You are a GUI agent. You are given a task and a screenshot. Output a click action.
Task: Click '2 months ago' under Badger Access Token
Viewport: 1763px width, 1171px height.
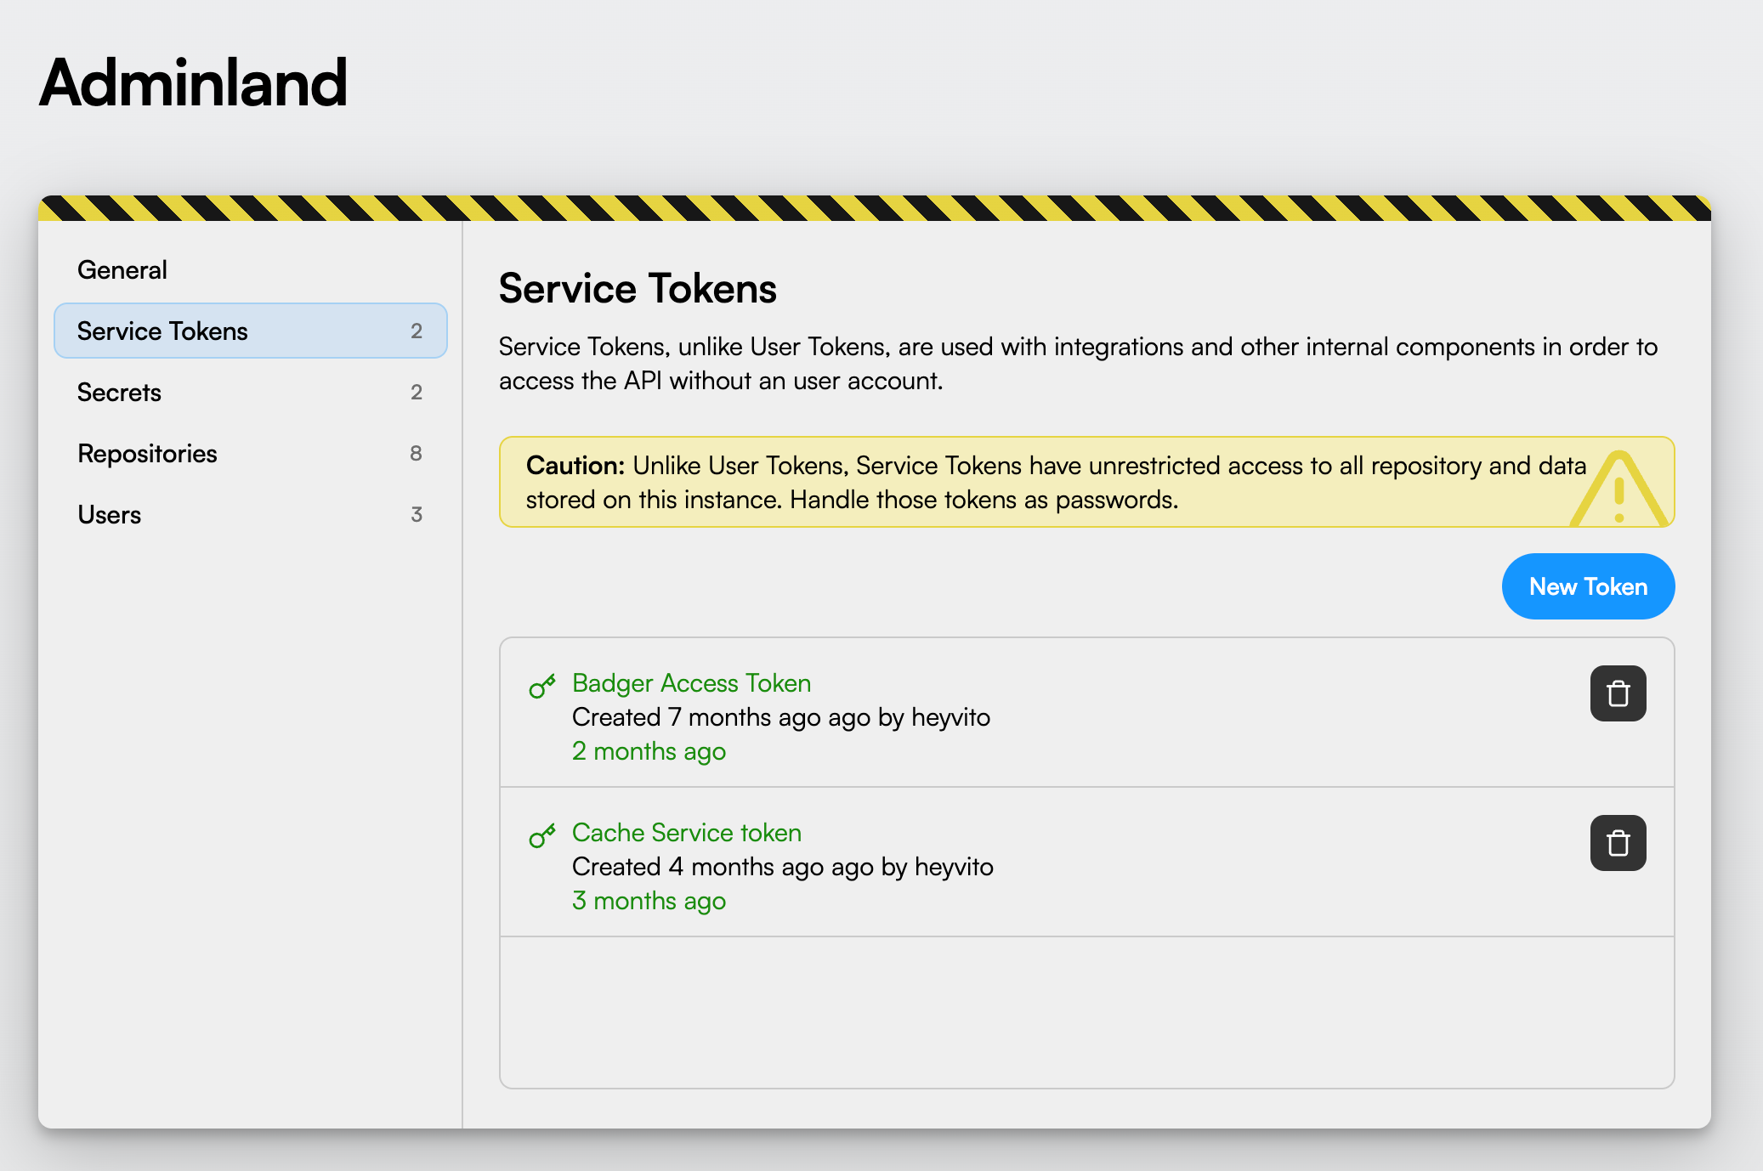[649, 751]
